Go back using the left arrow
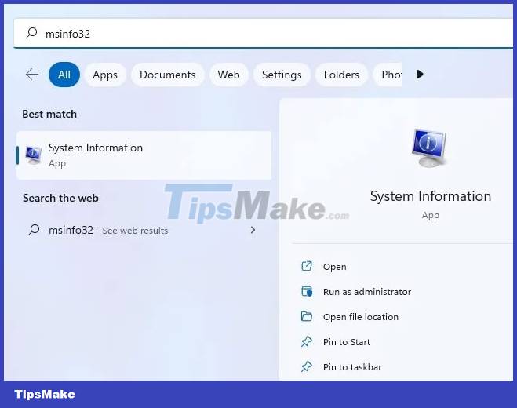 coord(32,75)
